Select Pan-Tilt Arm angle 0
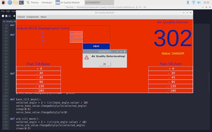This screenshot has width=212, height=132. 170,69
